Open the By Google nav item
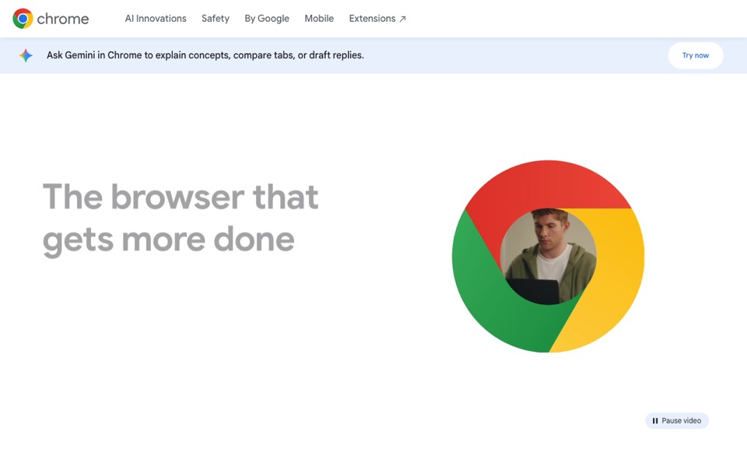The width and height of the screenshot is (747, 467). [x=267, y=19]
